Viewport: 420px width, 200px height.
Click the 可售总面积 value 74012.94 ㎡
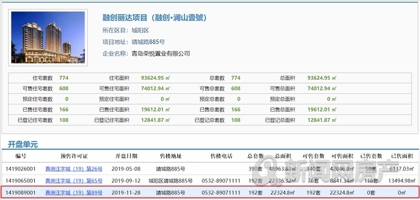click(322, 89)
